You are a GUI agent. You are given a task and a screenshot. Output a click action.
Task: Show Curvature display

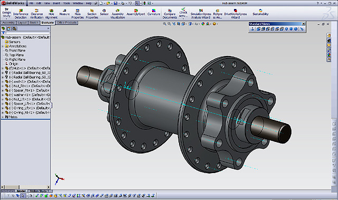[154, 12]
